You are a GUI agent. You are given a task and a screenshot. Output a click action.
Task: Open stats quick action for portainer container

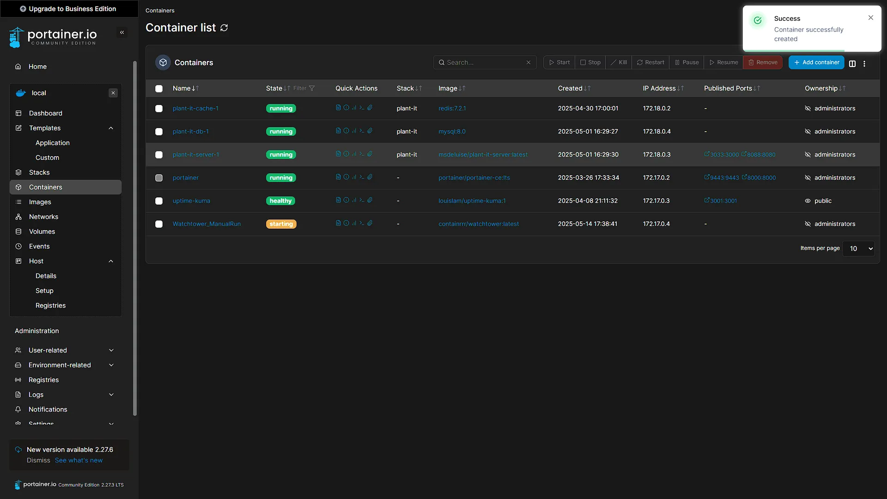point(354,177)
